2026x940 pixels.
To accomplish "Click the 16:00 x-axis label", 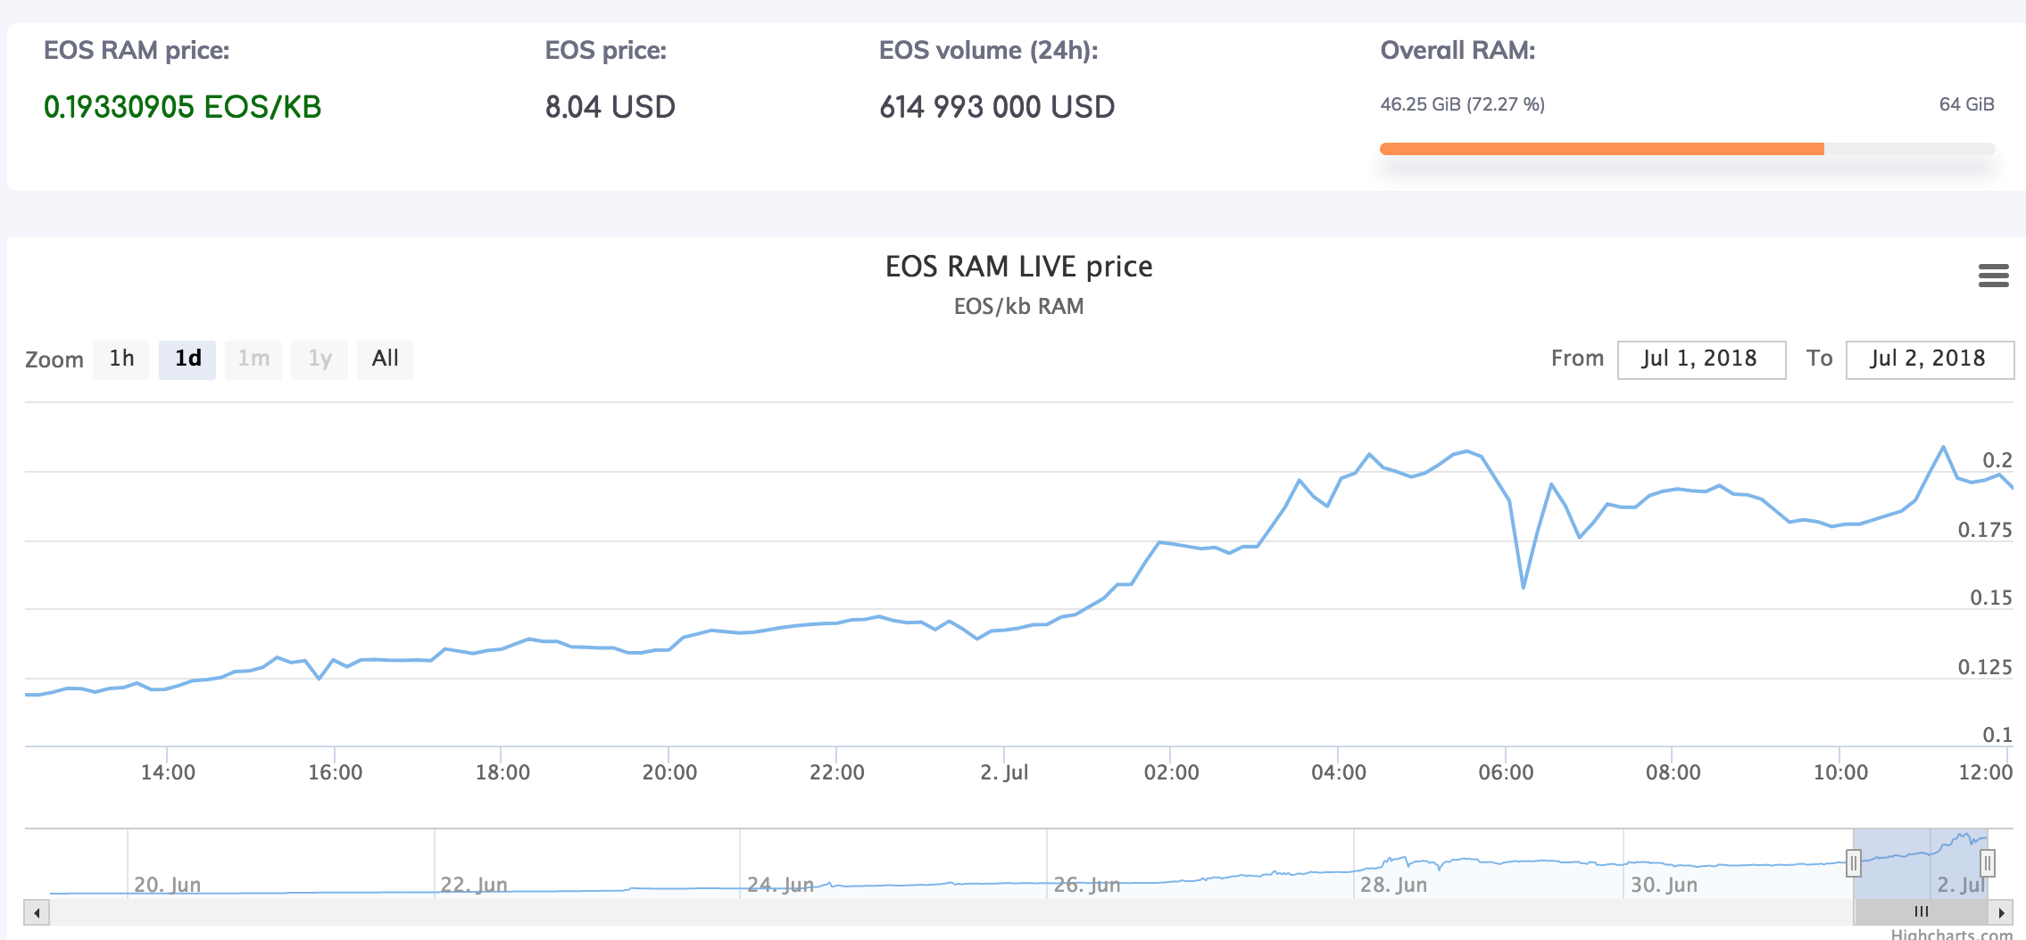I will point(335,772).
